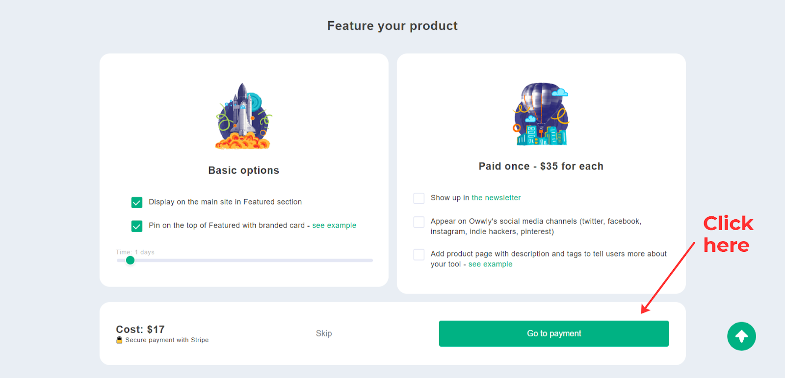Open see example link for product page

coord(490,264)
